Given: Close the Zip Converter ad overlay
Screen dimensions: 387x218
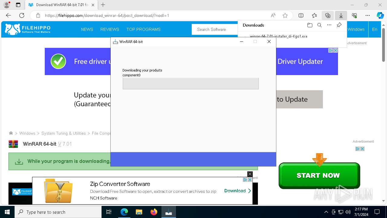Looking at the screenshot, I should 250,174.
